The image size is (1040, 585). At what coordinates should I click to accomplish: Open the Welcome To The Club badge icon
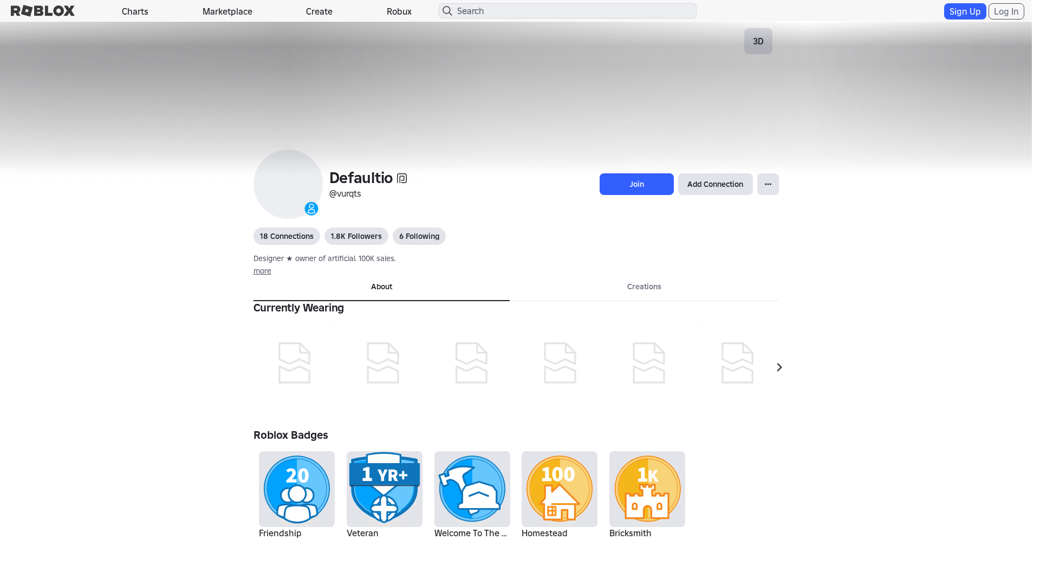coord(472,489)
